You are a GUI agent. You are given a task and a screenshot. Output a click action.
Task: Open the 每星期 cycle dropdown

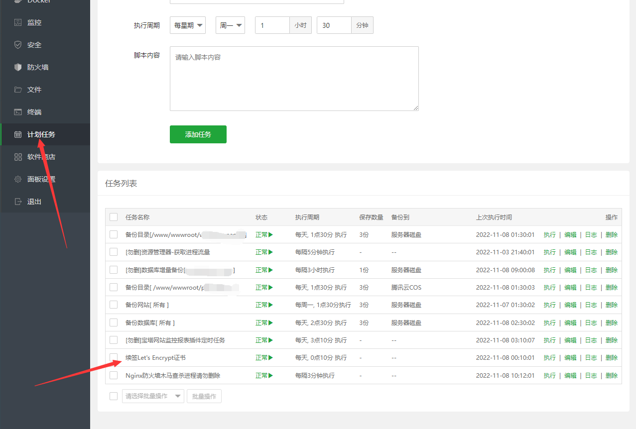point(188,25)
